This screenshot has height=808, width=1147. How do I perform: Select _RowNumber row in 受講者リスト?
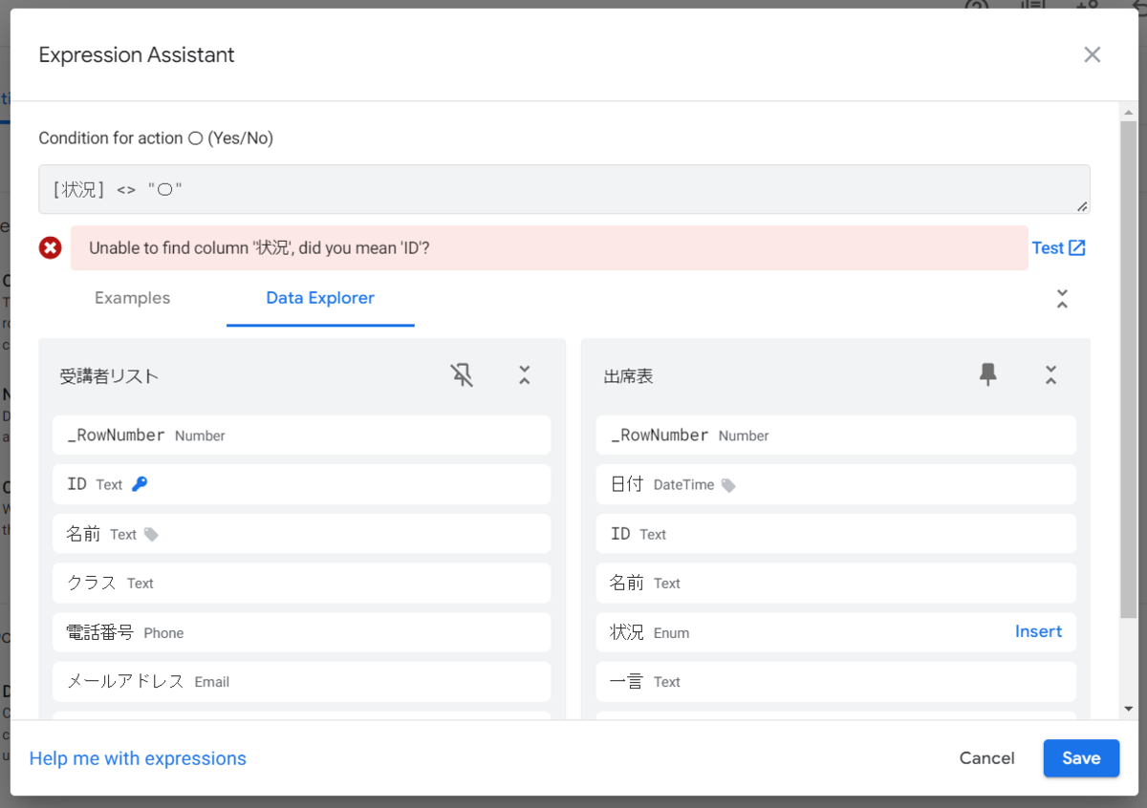[302, 435]
